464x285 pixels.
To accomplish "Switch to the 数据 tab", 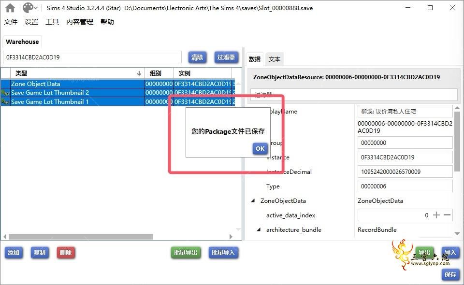I will (x=255, y=59).
